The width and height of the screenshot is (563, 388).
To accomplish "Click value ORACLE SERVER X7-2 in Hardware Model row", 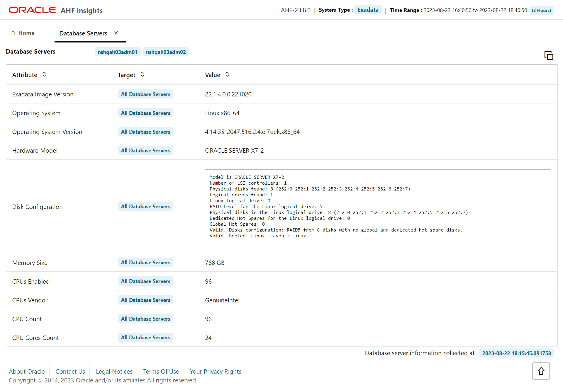I will (x=234, y=151).
